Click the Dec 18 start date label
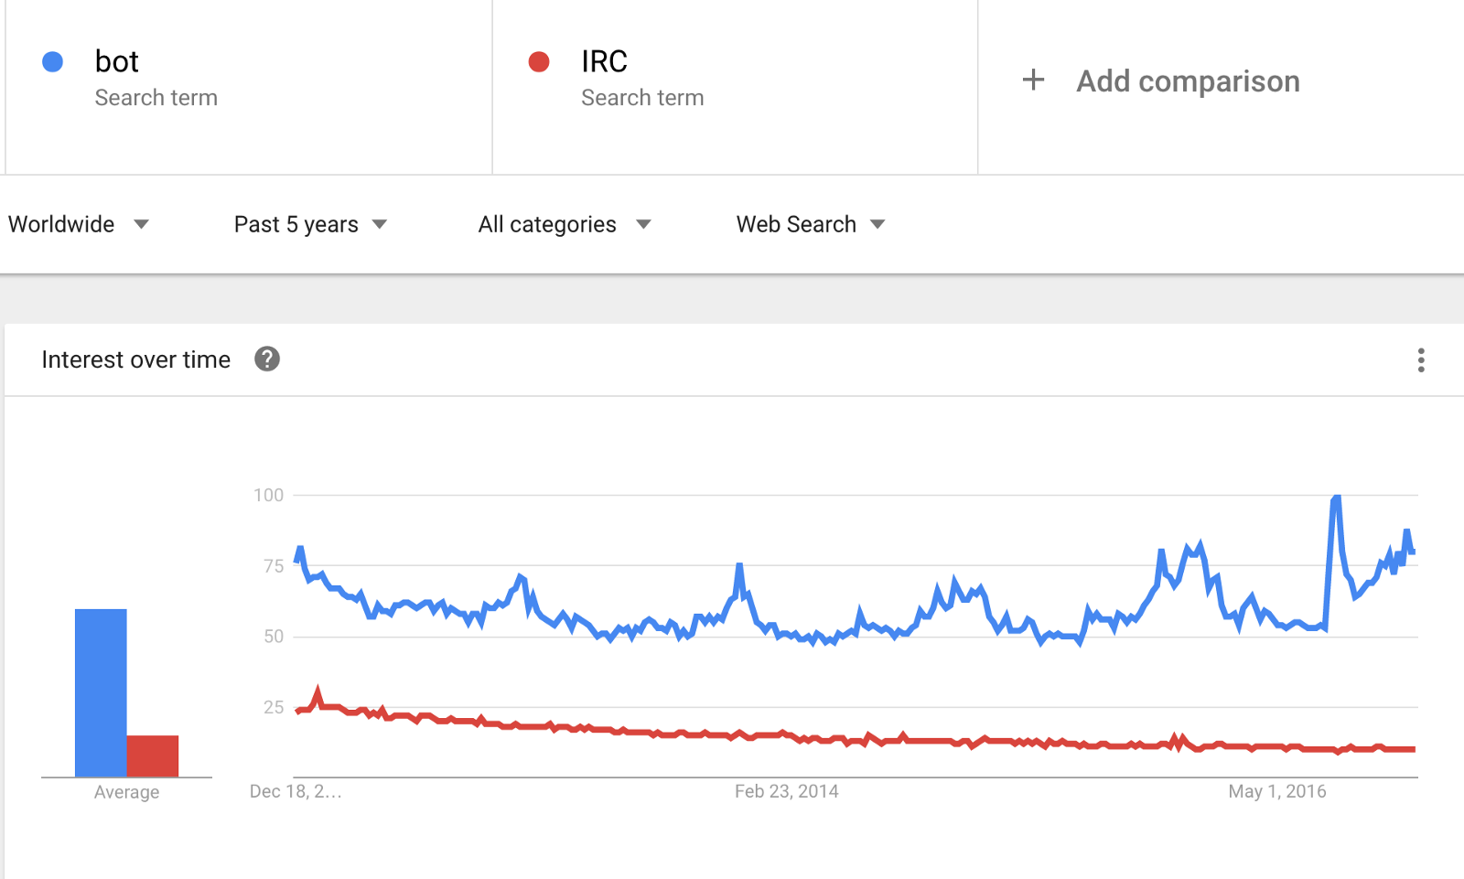The image size is (1464, 879). pyautogui.click(x=296, y=791)
